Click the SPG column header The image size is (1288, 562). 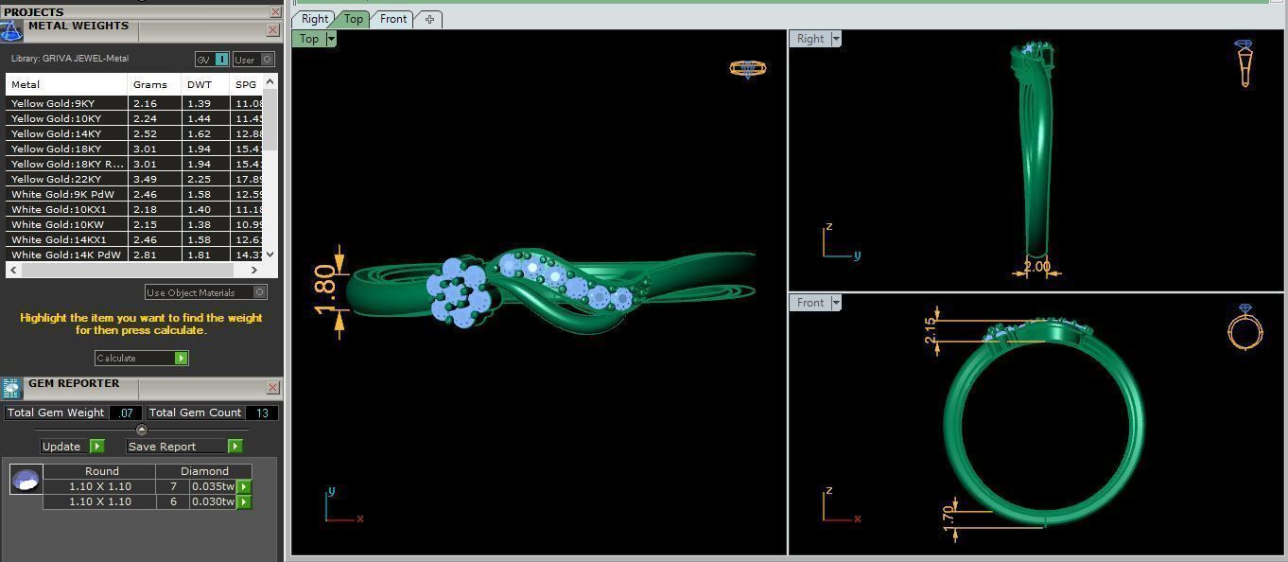247,84
